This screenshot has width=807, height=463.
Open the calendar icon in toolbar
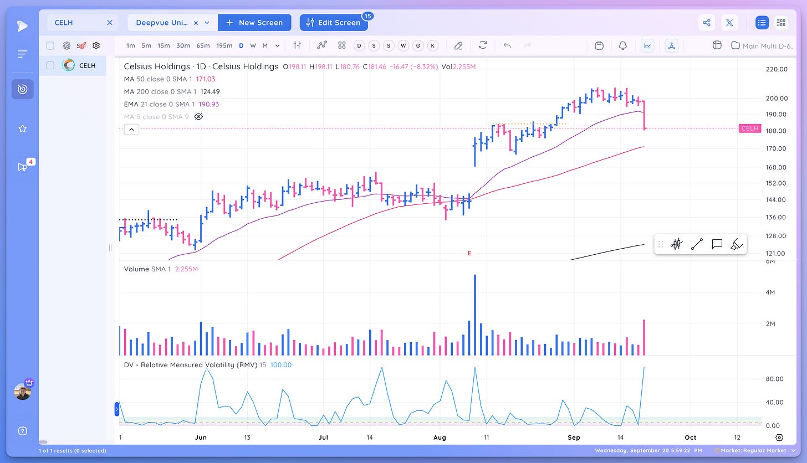click(x=599, y=45)
